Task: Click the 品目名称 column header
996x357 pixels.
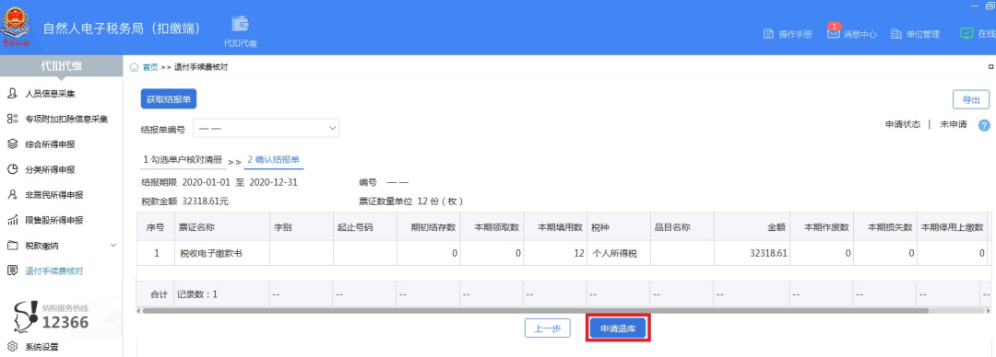Action: (x=682, y=227)
